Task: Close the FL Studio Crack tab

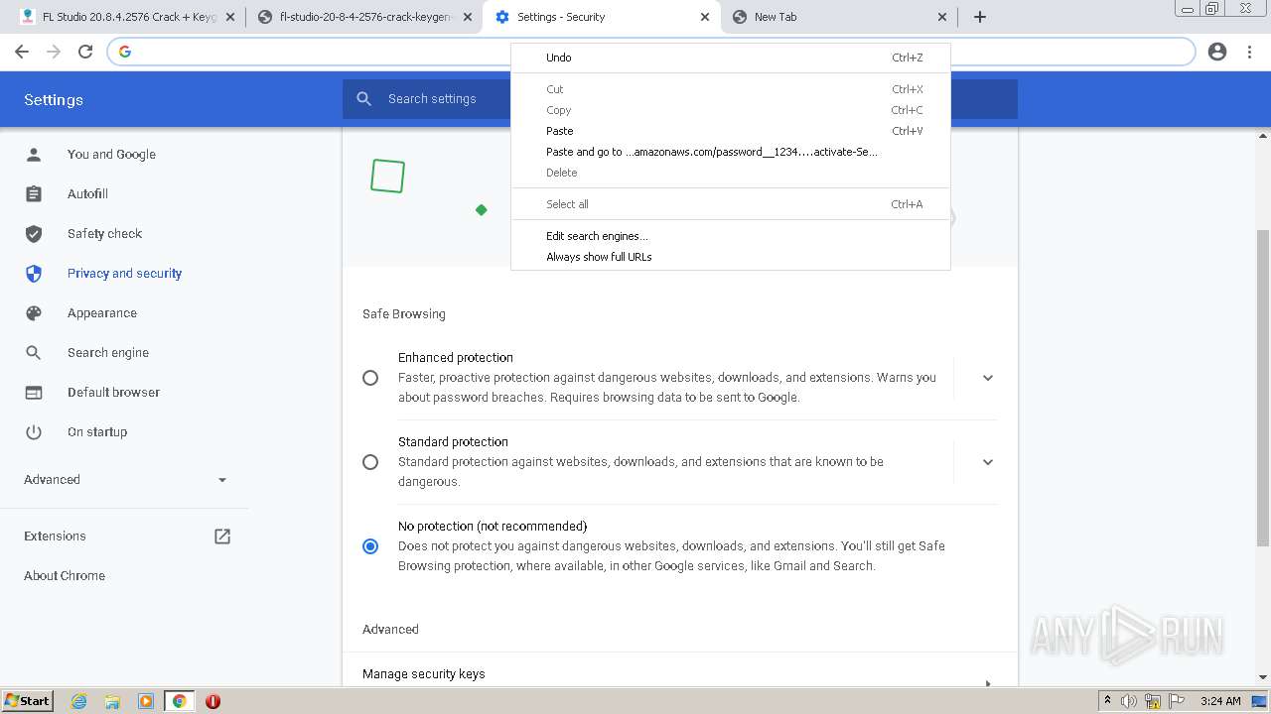Action: click(x=229, y=17)
